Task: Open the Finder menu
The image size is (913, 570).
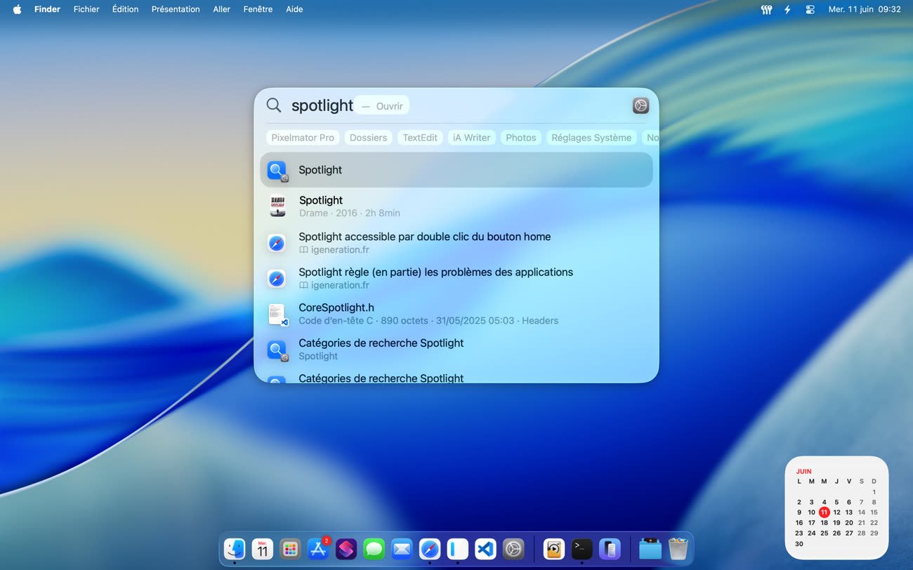Action: point(47,9)
